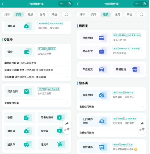The height and width of the screenshot is (154, 150).
Task: Click the 租房合同 bed icon
Action: (x=103, y=38)
